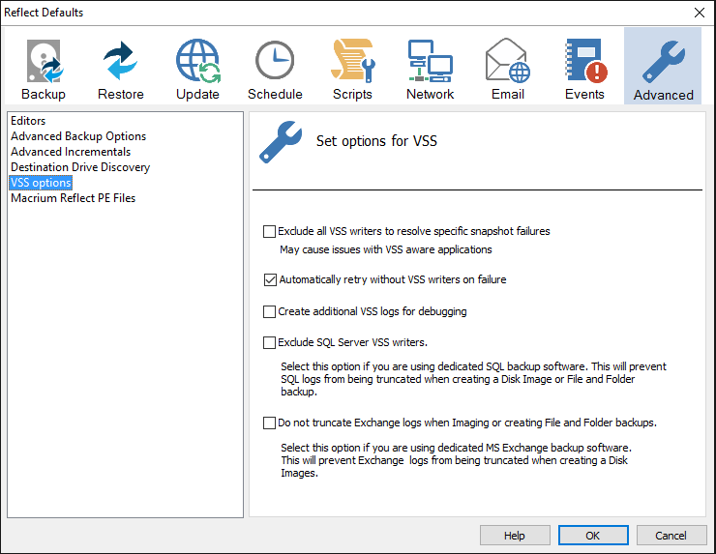Enable Exclude all VSS writers checkbox
Screen dimensions: 716x554
click(270, 232)
